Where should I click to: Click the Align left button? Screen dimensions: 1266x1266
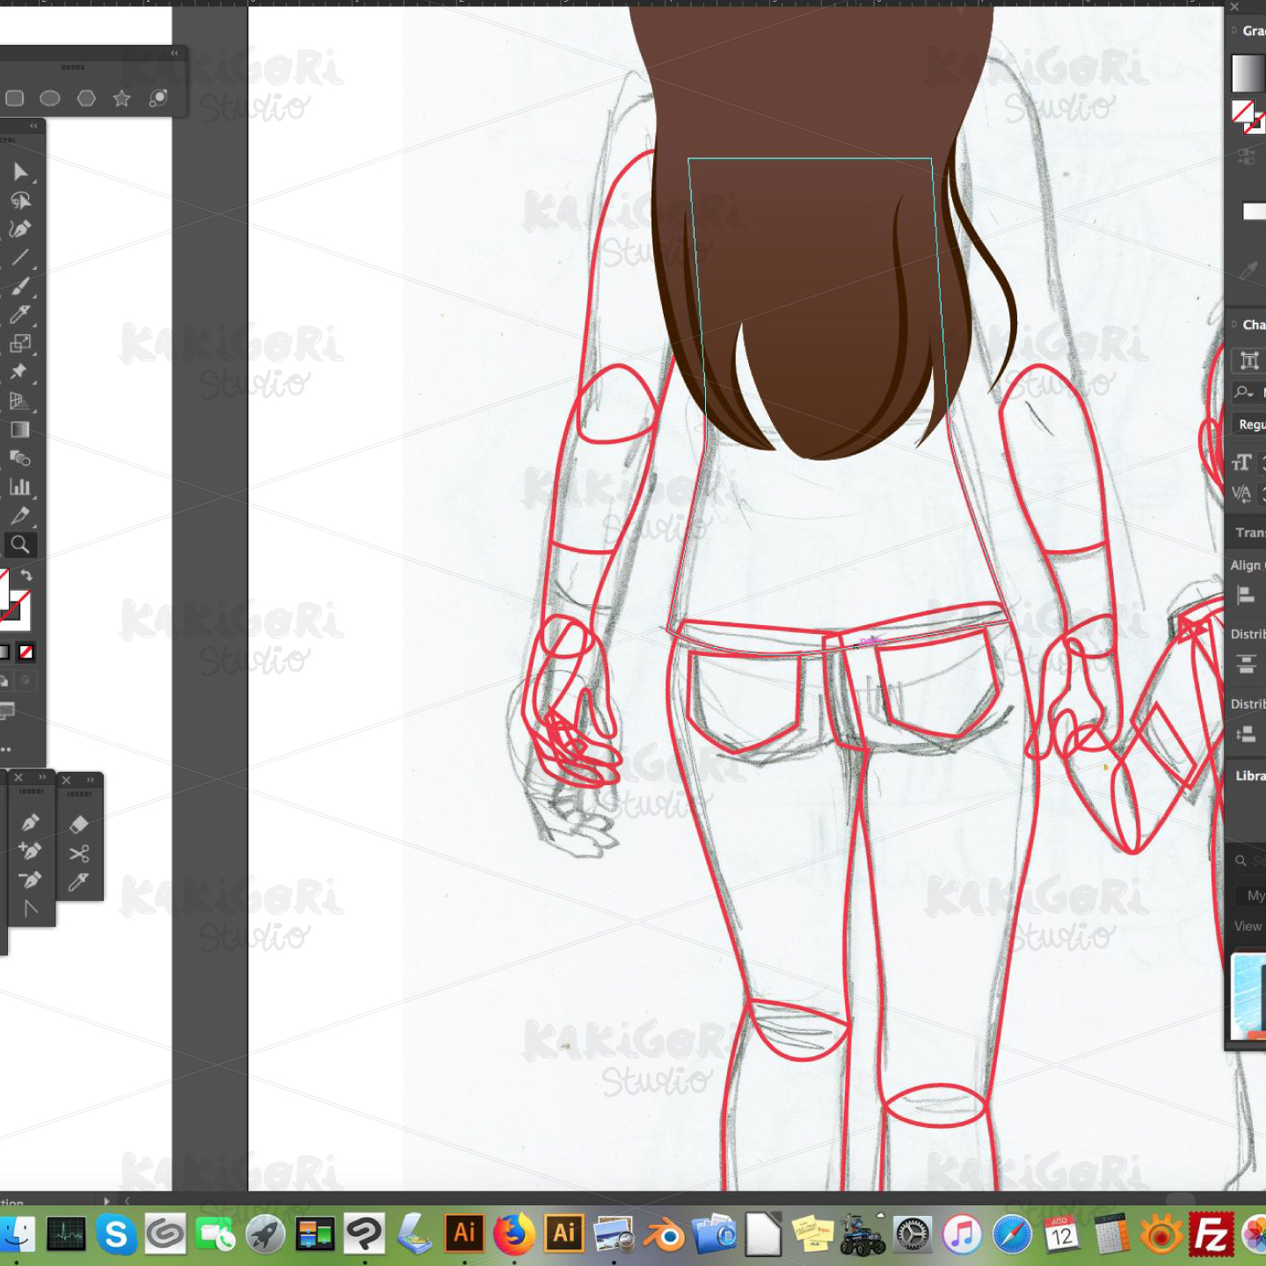coord(1245,594)
